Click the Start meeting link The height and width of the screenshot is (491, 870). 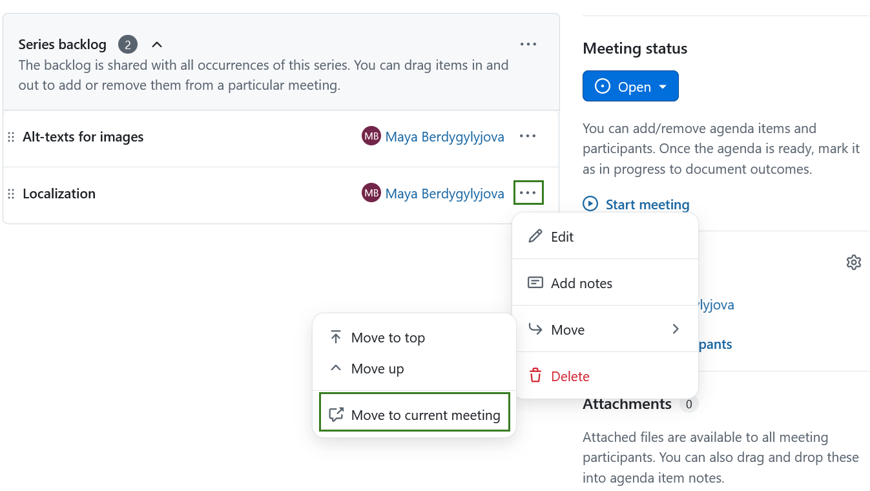(648, 204)
